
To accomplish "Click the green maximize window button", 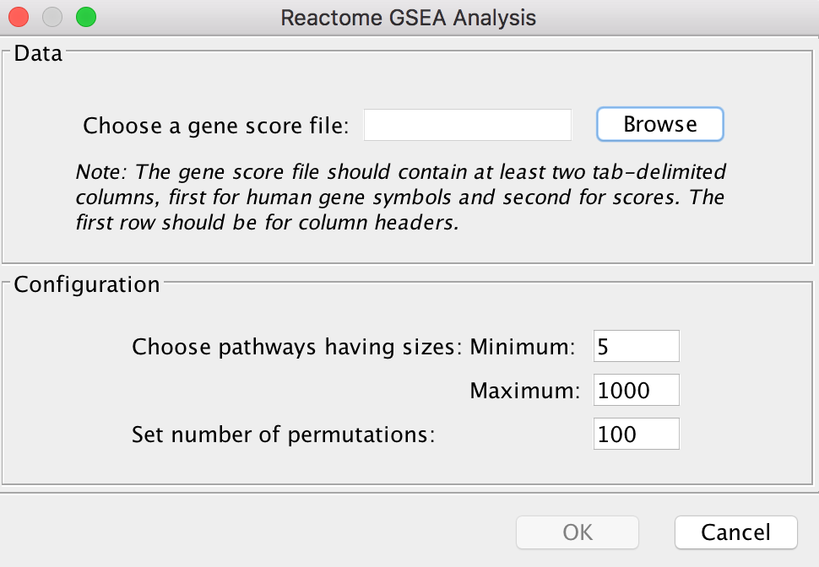I will pos(86,17).
